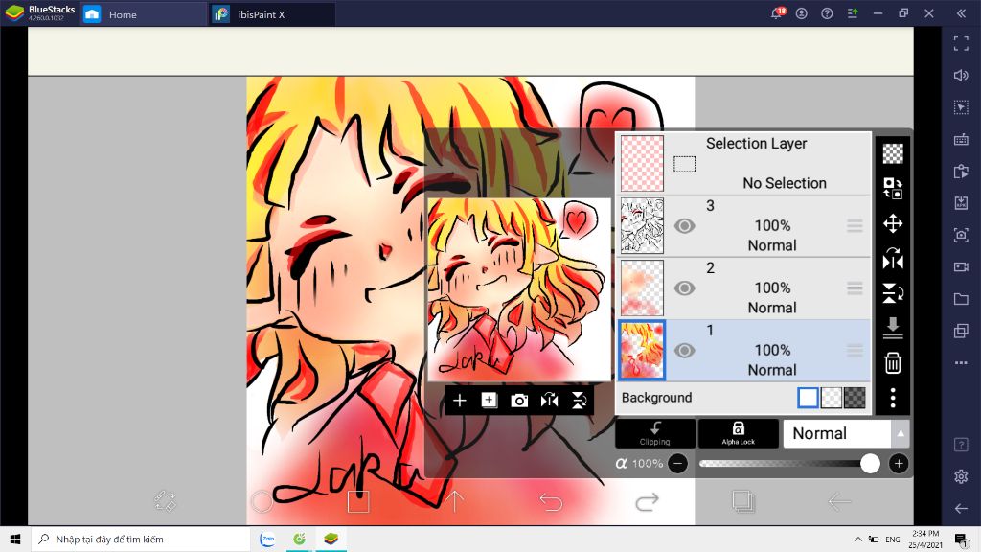Select layer 2 row
981x552 pixels.
pos(743,287)
